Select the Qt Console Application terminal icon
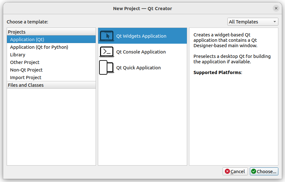The image size is (285, 182). [107, 52]
